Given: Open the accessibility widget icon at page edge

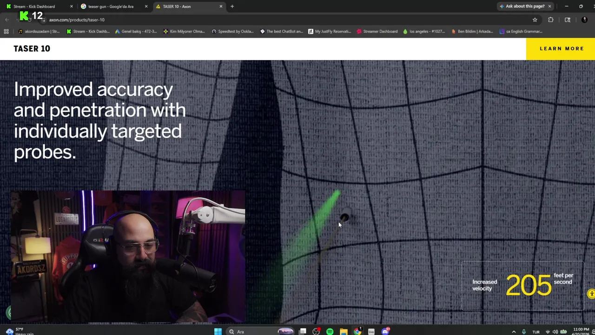Looking at the screenshot, I should click(591, 294).
